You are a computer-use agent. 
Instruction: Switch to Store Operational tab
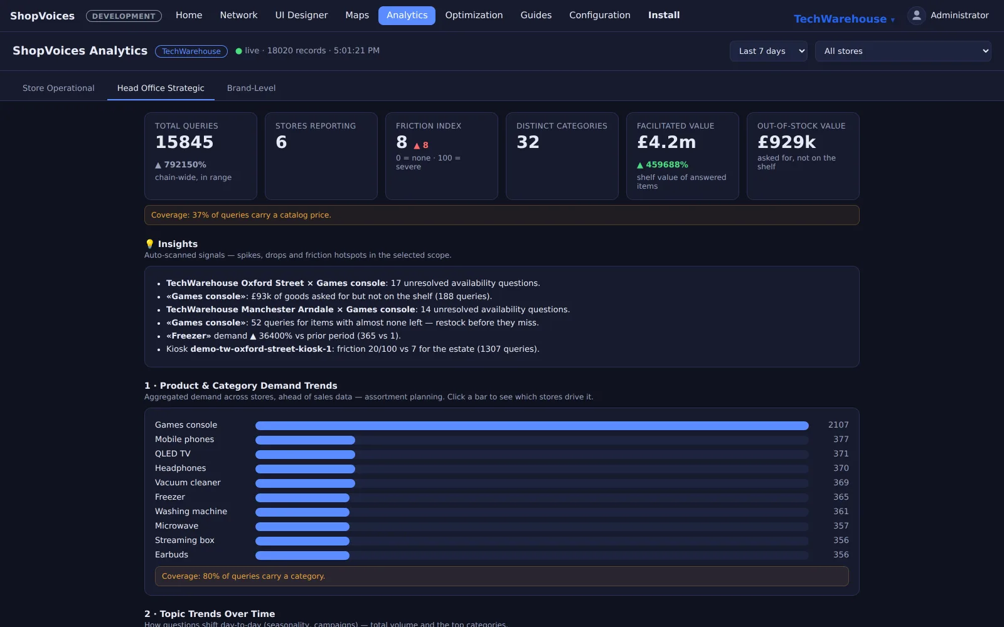point(58,88)
